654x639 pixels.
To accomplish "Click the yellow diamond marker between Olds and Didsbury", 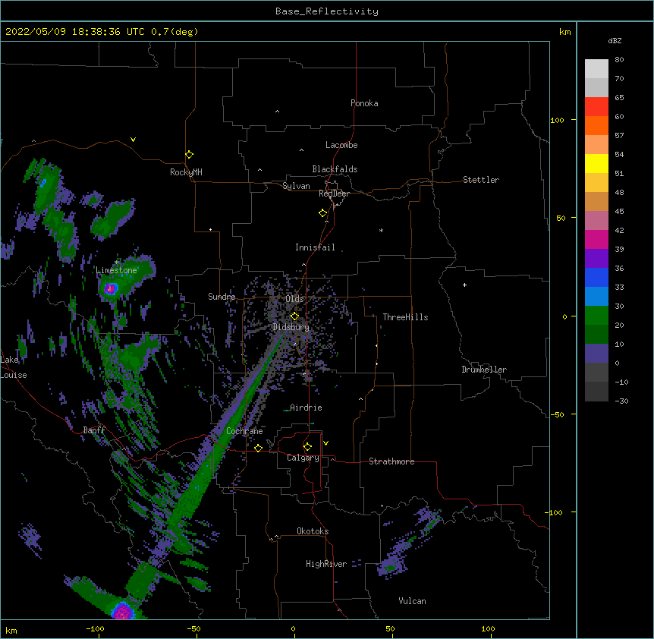I will point(294,316).
